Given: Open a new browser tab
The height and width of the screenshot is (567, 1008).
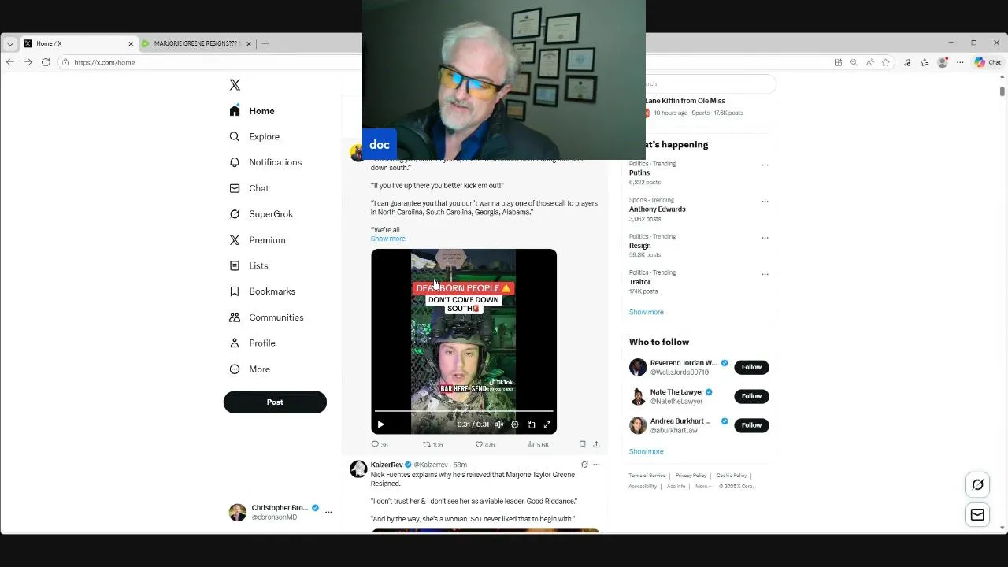Looking at the screenshot, I should click(x=265, y=43).
